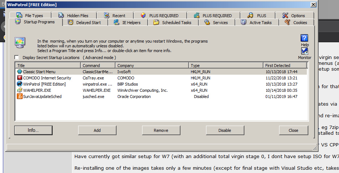Click the Options tab tools icon
Image resolution: width=339 pixels, height=173 pixels.
coord(285,15)
